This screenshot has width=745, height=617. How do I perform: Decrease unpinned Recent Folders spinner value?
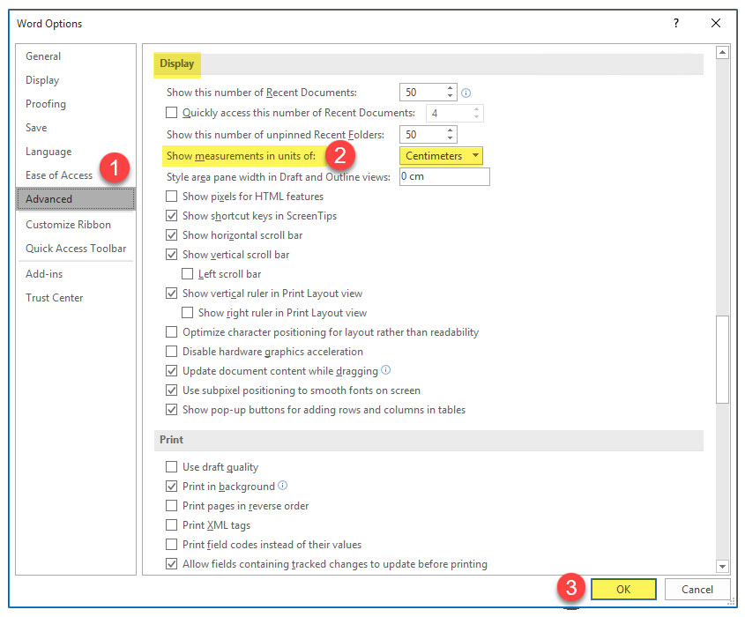pyautogui.click(x=450, y=138)
